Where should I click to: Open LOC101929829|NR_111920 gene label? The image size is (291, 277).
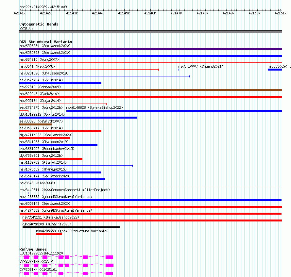(41, 253)
